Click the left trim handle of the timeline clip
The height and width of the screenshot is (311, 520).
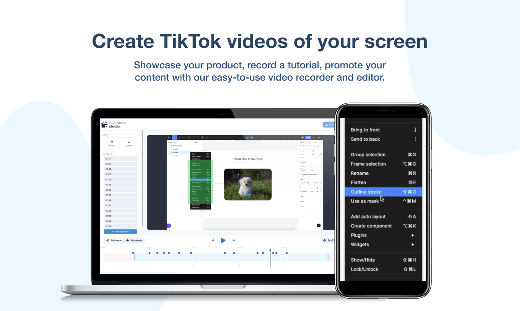(134, 257)
